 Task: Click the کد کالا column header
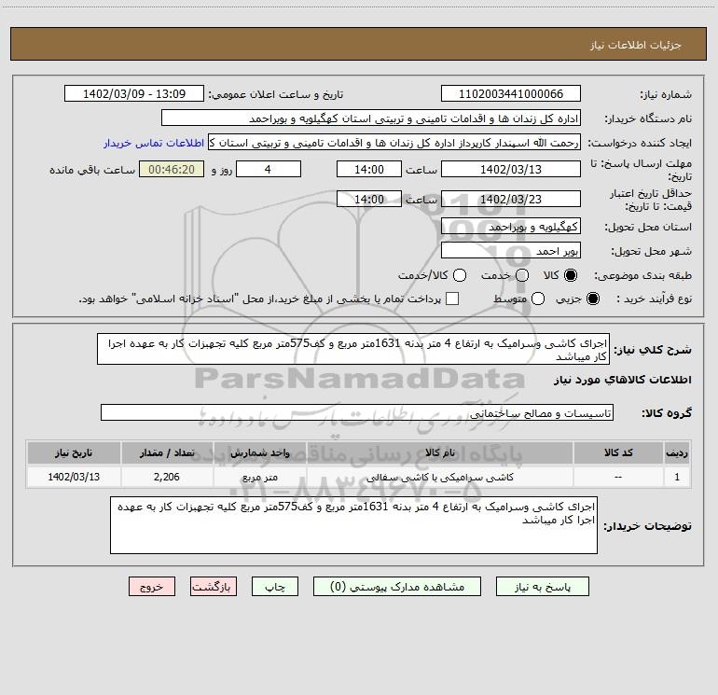click(x=618, y=452)
